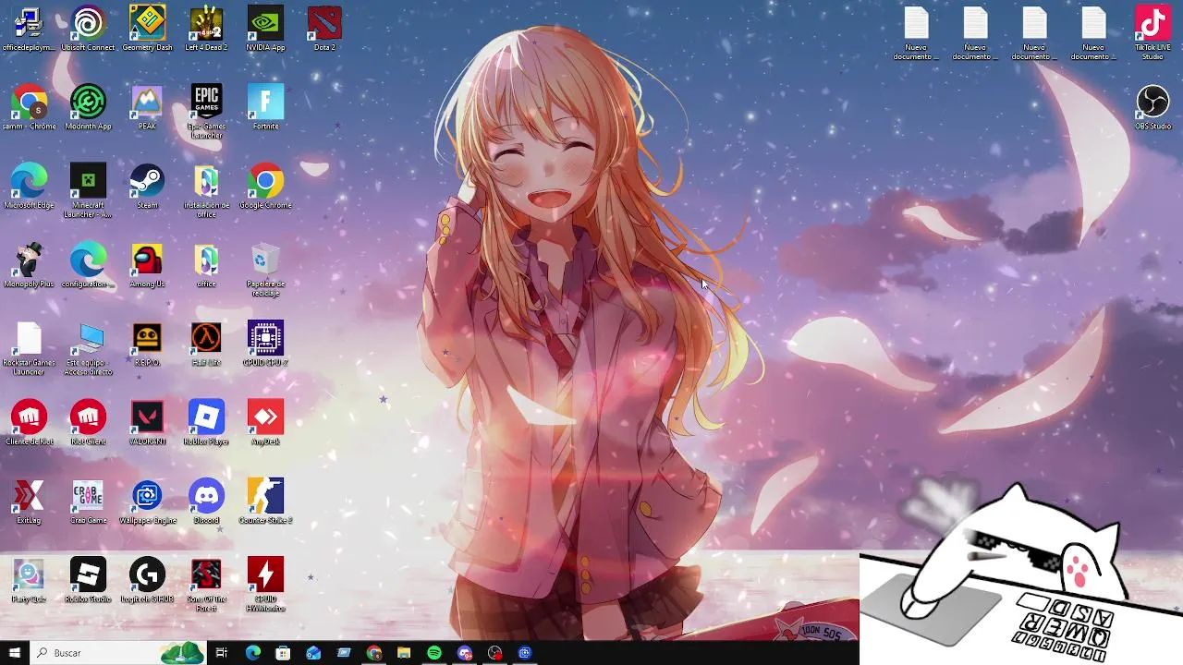
Task: Select the Instalación de office icon
Action: coord(206,192)
